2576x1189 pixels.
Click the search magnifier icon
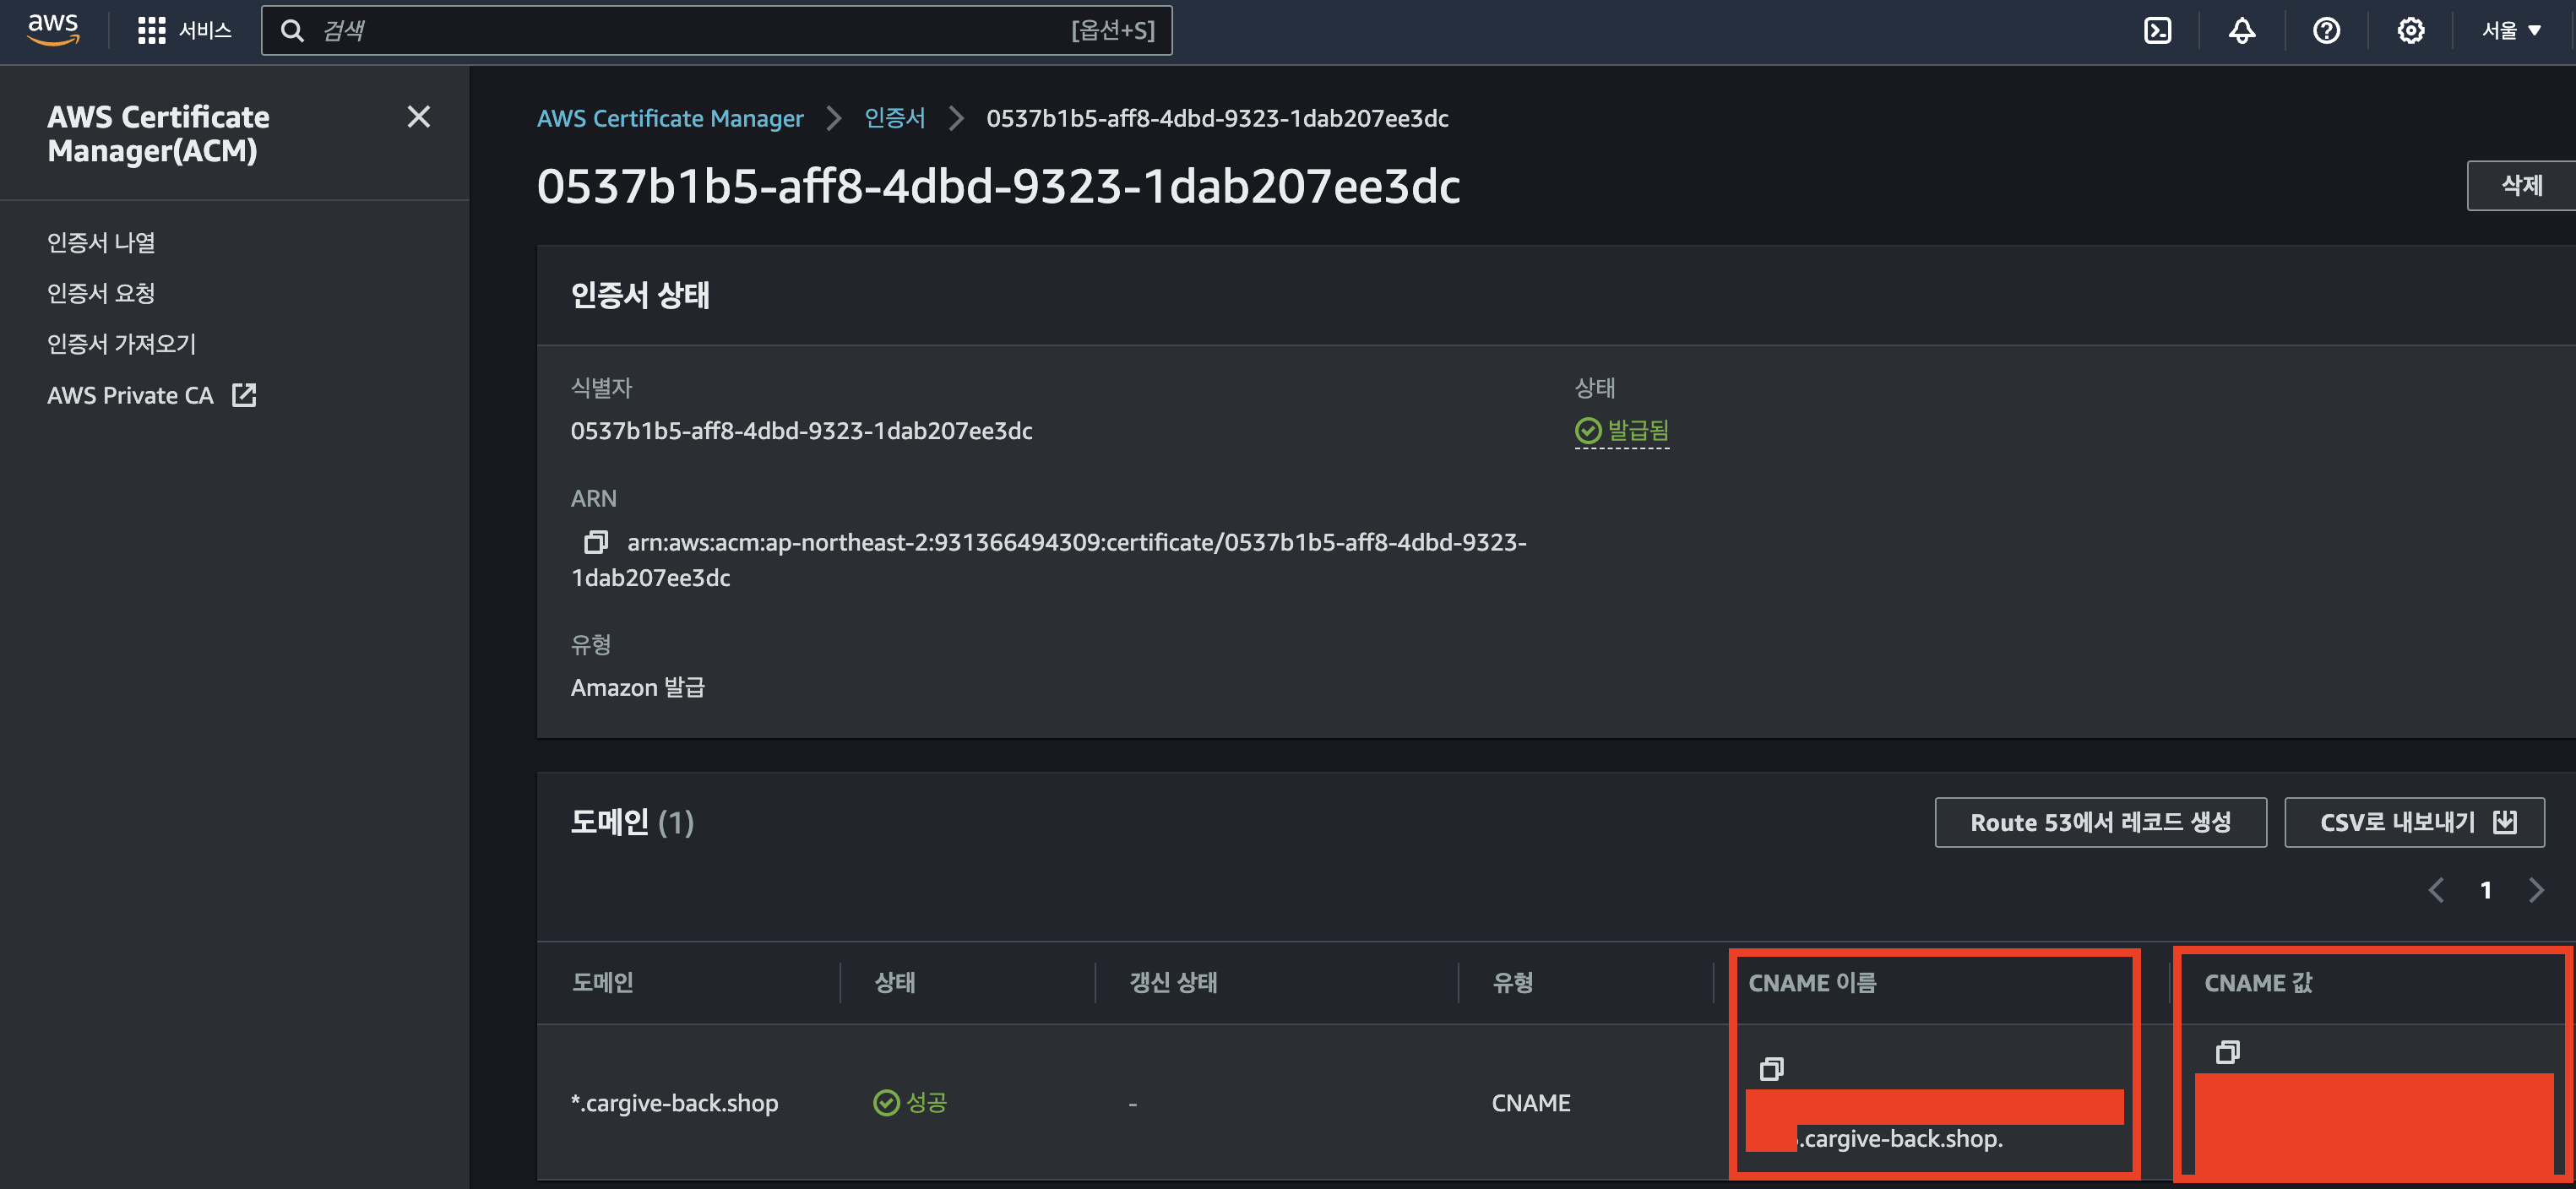(292, 31)
